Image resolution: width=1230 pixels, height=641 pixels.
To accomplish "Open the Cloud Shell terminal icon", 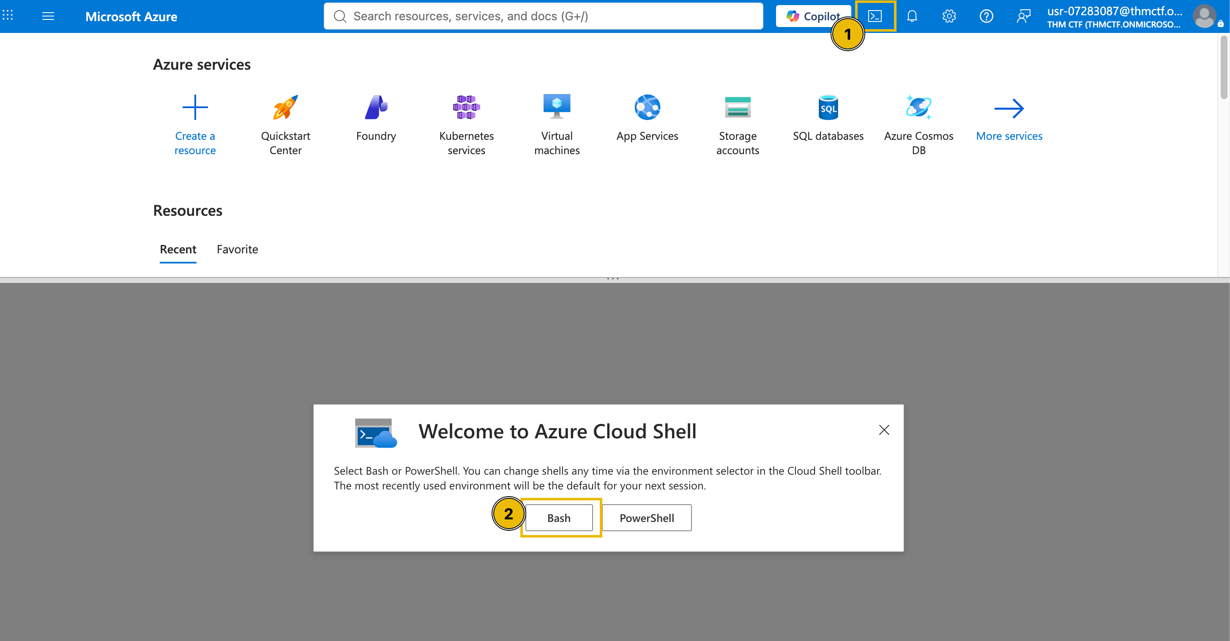I will tap(875, 16).
